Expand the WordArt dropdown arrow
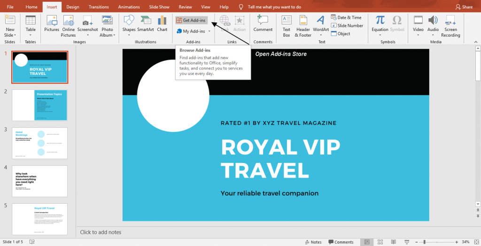481x246 pixels. (320, 35)
